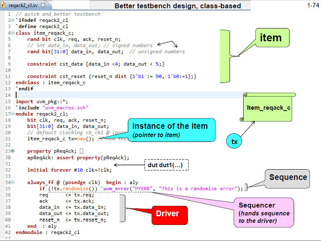Click the "end : aly" line
Image resolution: width=321 pixels, height=241 pixels.
coord(42,226)
